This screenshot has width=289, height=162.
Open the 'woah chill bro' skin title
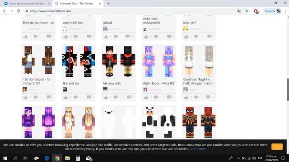point(73,22)
